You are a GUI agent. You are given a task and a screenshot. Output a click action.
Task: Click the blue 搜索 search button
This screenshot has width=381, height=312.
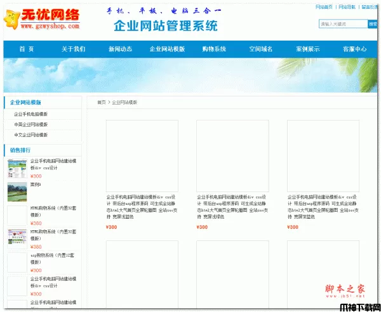coord(373,24)
